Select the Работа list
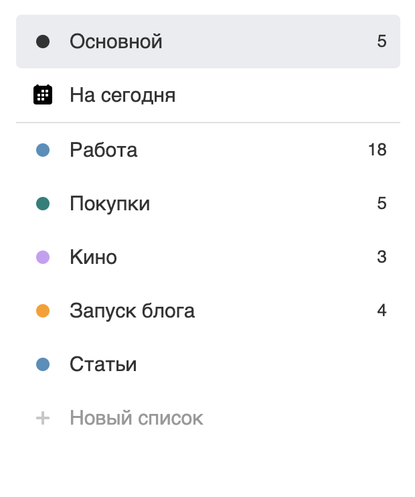 208,150
